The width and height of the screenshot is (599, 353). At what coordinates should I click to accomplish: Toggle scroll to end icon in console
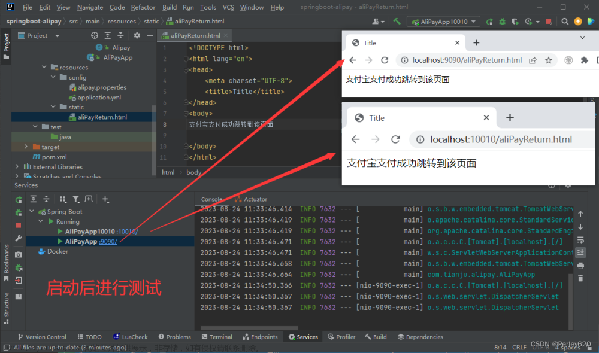click(x=580, y=252)
